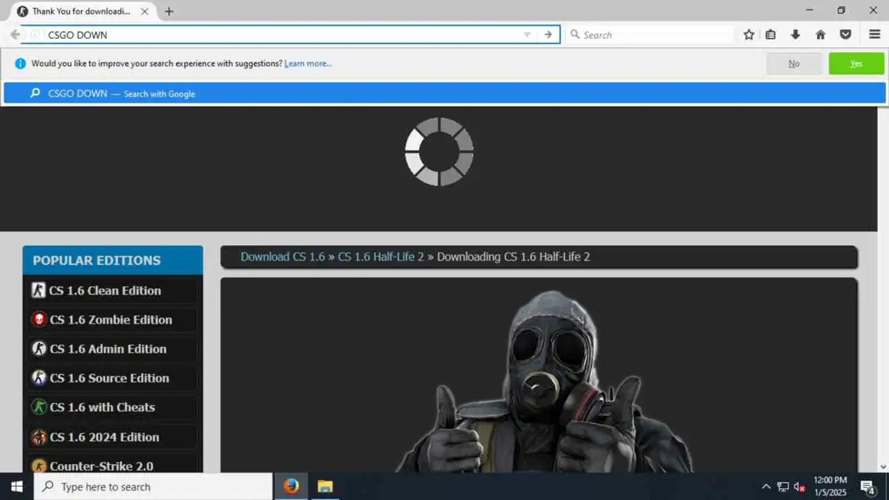Image resolution: width=889 pixels, height=500 pixels.
Task: Open the address bar history dropdown
Action: pyautogui.click(x=527, y=35)
